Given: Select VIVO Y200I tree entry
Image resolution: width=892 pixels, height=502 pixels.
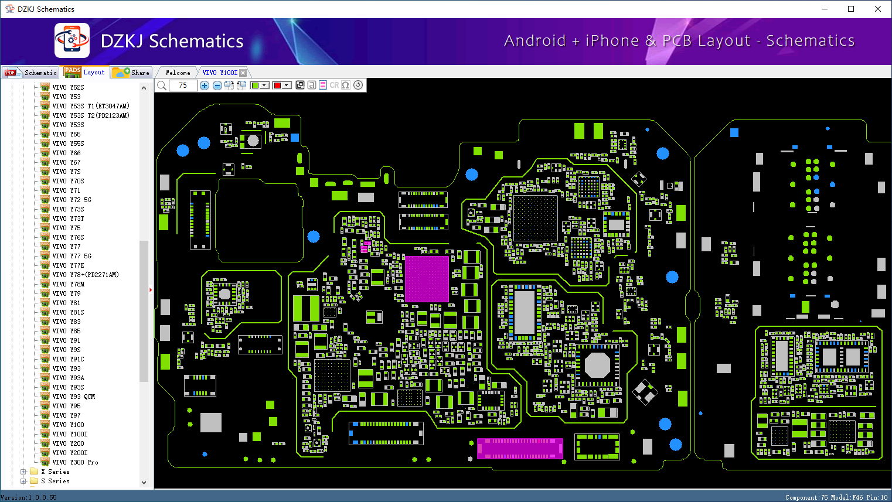Looking at the screenshot, I should pos(70,453).
